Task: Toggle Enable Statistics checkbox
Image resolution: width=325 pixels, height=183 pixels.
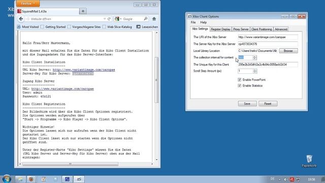Action: (240, 86)
